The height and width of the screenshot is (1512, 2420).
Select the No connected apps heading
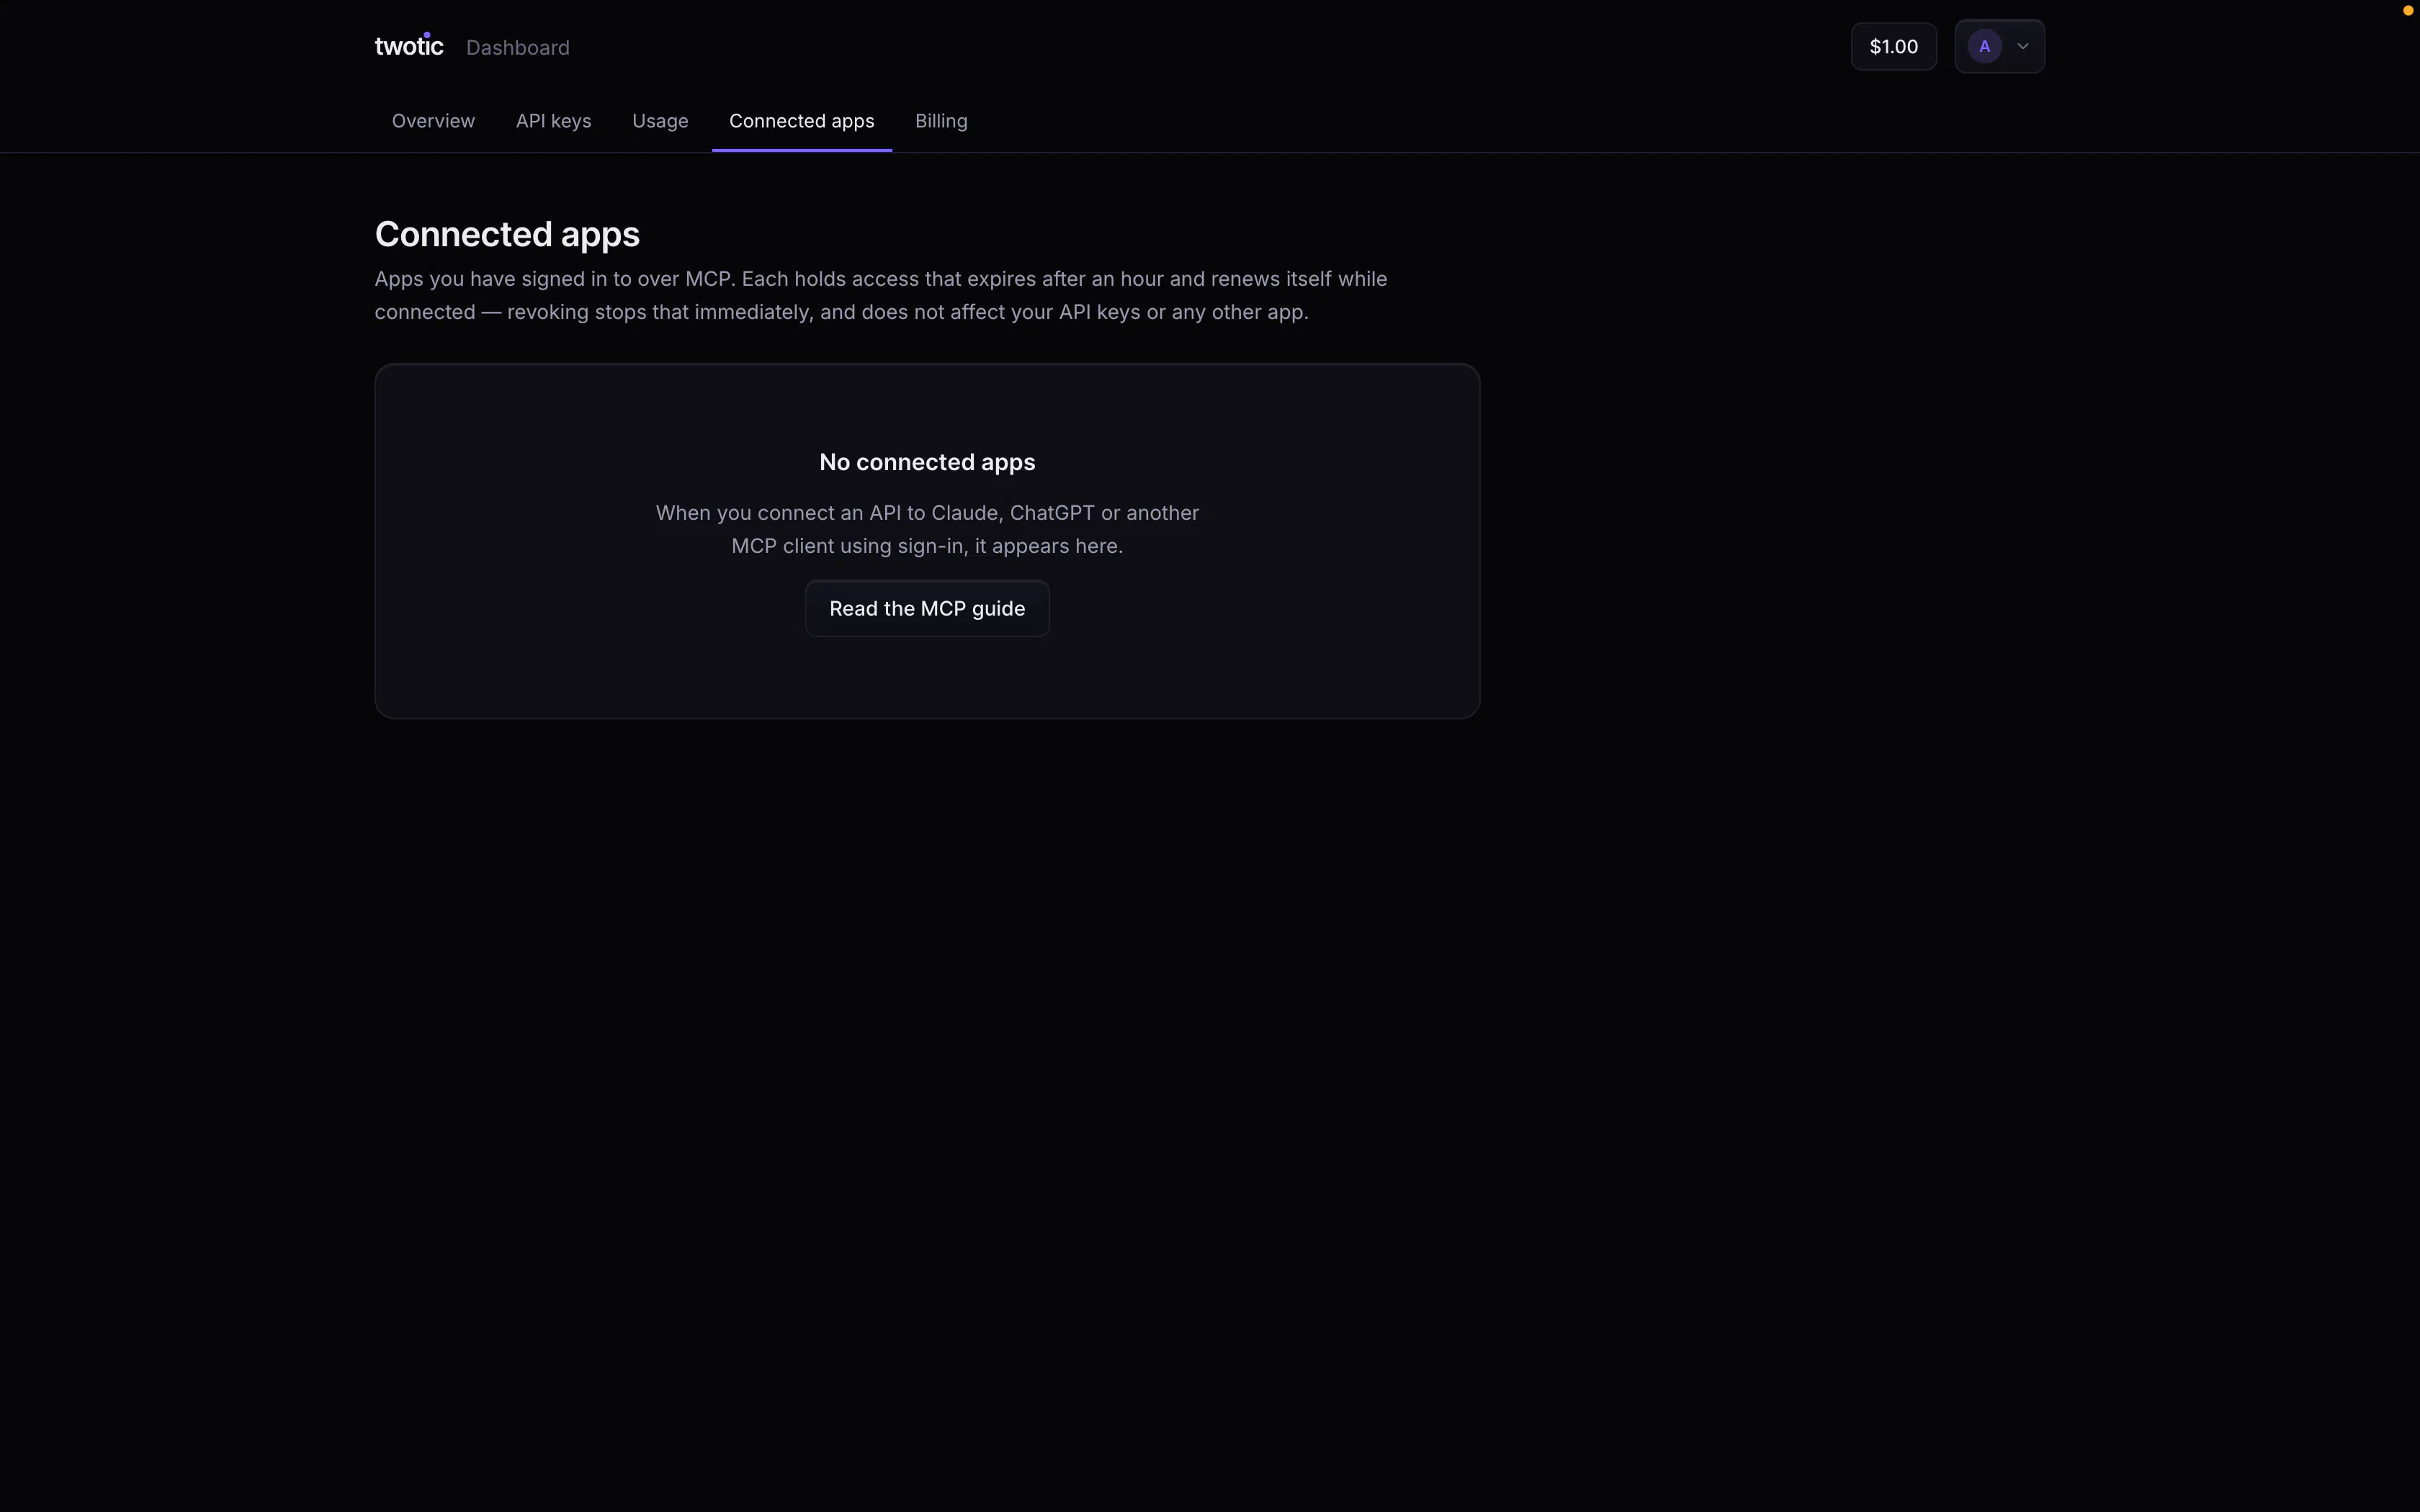pyautogui.click(x=927, y=462)
